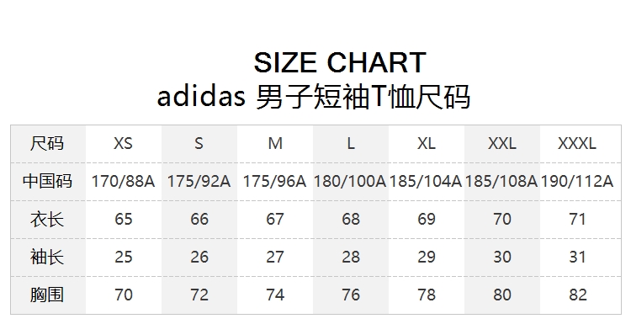Click the adidas 男子短袖T恤尺码 subtitle
631x324 pixels.
point(314,97)
